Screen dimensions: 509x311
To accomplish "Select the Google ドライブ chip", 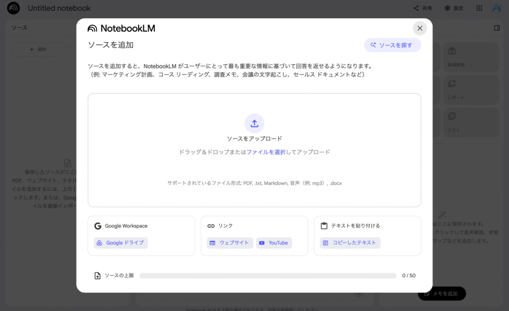I will 121,243.
